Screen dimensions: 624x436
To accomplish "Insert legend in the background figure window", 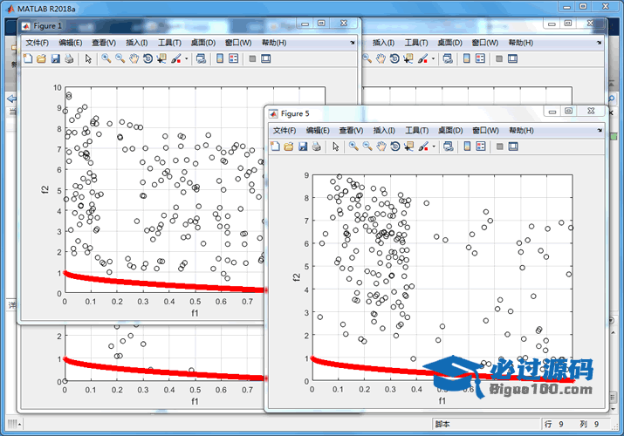I will coord(480,58).
